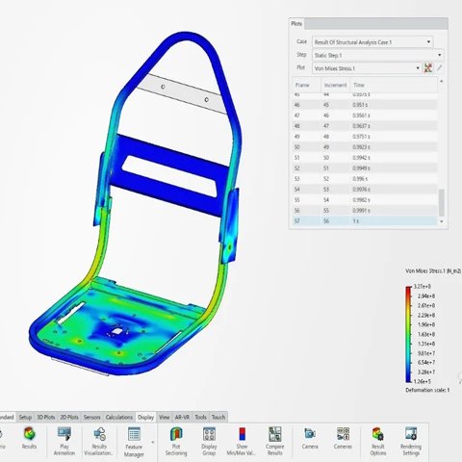Viewport: 462px width, 462px height.
Task: Switch to the View tab
Action: tap(165, 417)
